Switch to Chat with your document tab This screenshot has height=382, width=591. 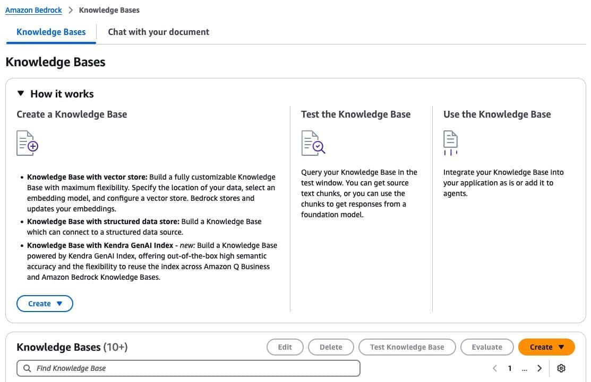158,32
